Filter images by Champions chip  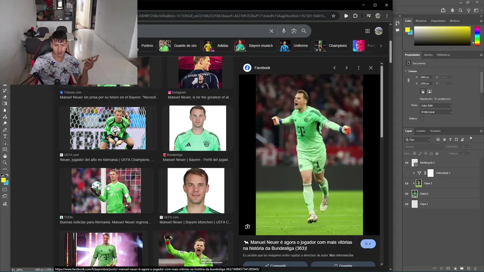point(332,46)
